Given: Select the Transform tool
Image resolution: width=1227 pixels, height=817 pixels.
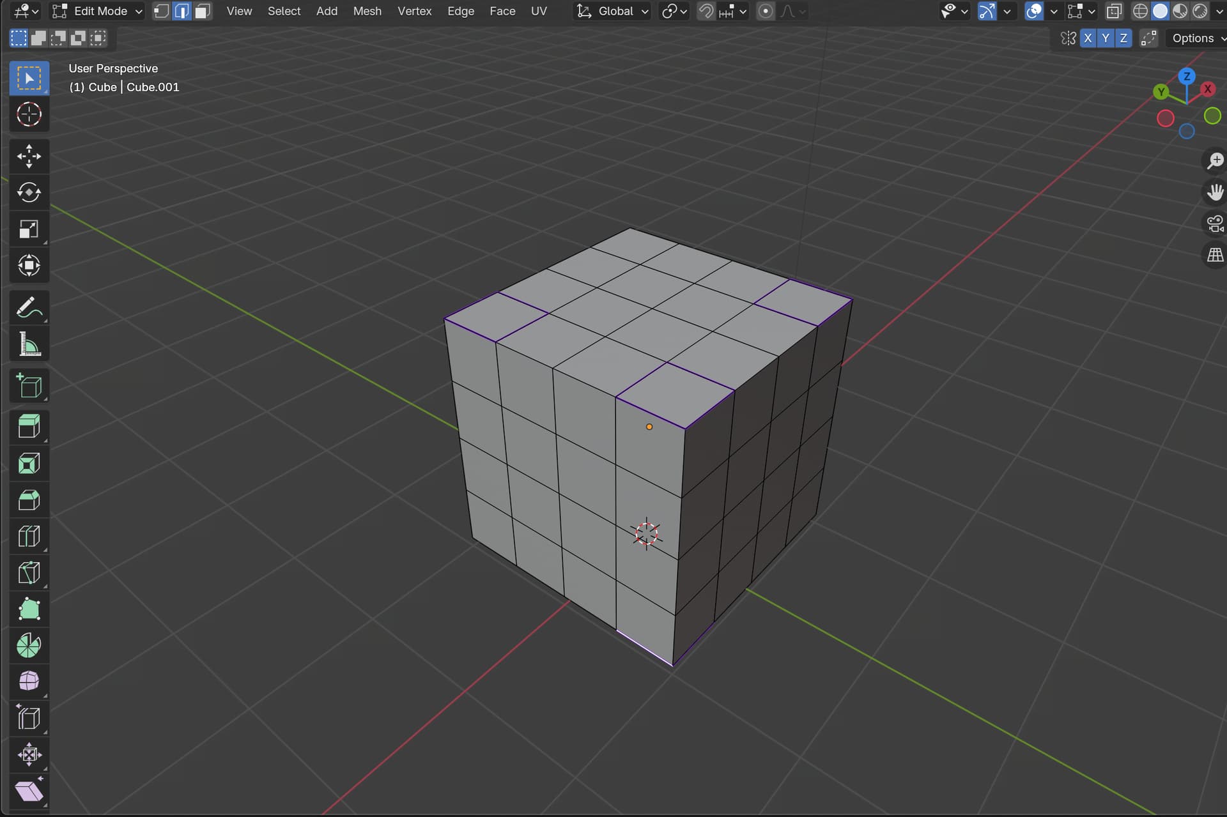Looking at the screenshot, I should (x=29, y=265).
